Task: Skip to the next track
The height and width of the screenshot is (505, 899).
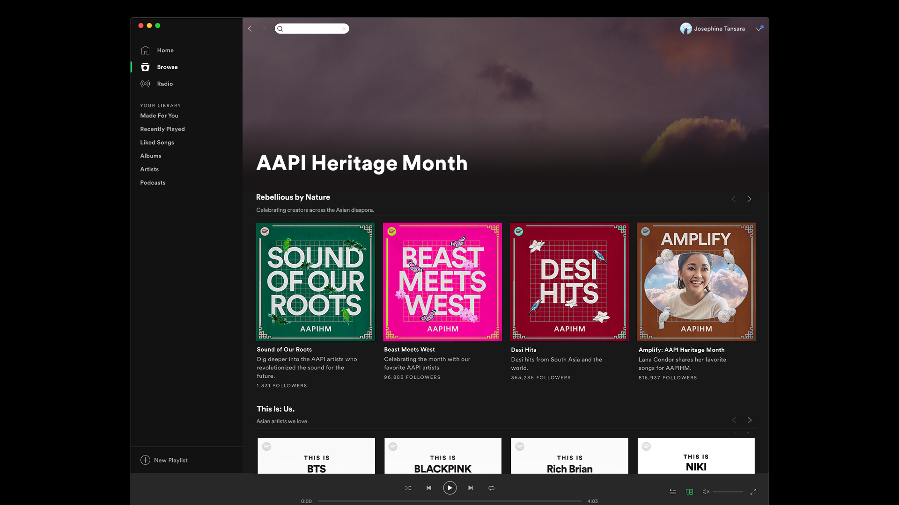Action: [471, 488]
